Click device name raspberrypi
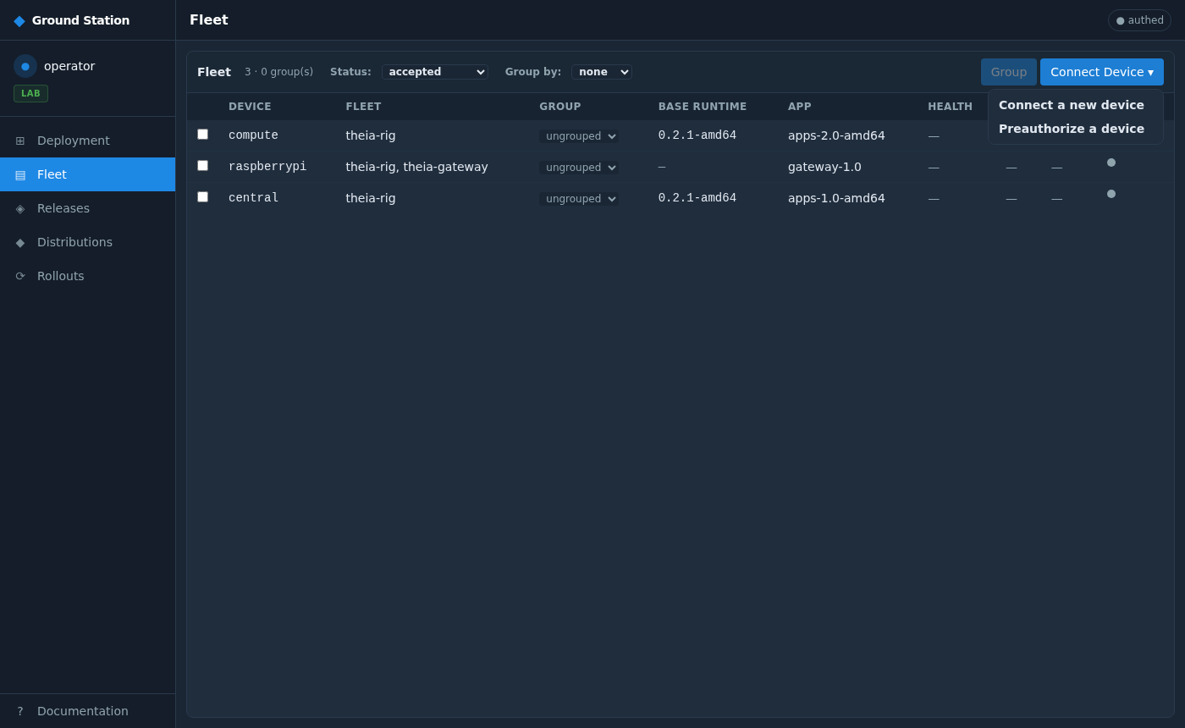Screen dimensions: 1185x728 [x=267, y=167]
